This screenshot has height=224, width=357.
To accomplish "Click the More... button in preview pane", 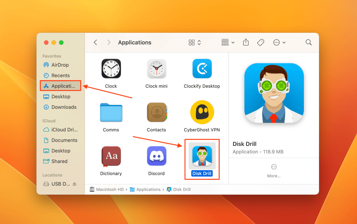I will coord(274,171).
